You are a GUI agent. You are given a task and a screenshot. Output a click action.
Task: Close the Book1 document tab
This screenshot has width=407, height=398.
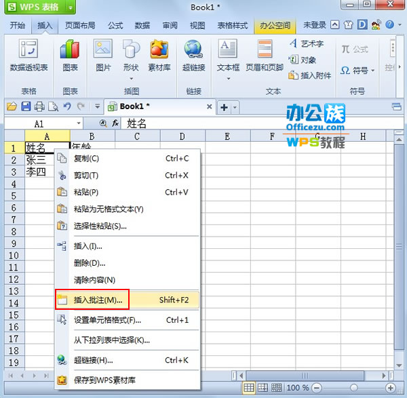(x=209, y=106)
